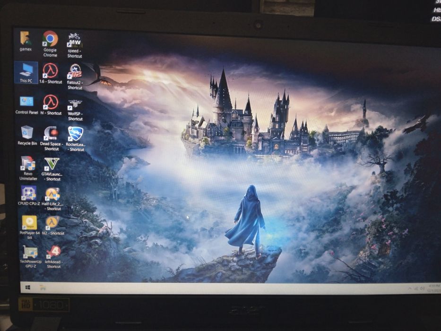
Task: Open File Explorer from the taskbar
Action: point(43,287)
